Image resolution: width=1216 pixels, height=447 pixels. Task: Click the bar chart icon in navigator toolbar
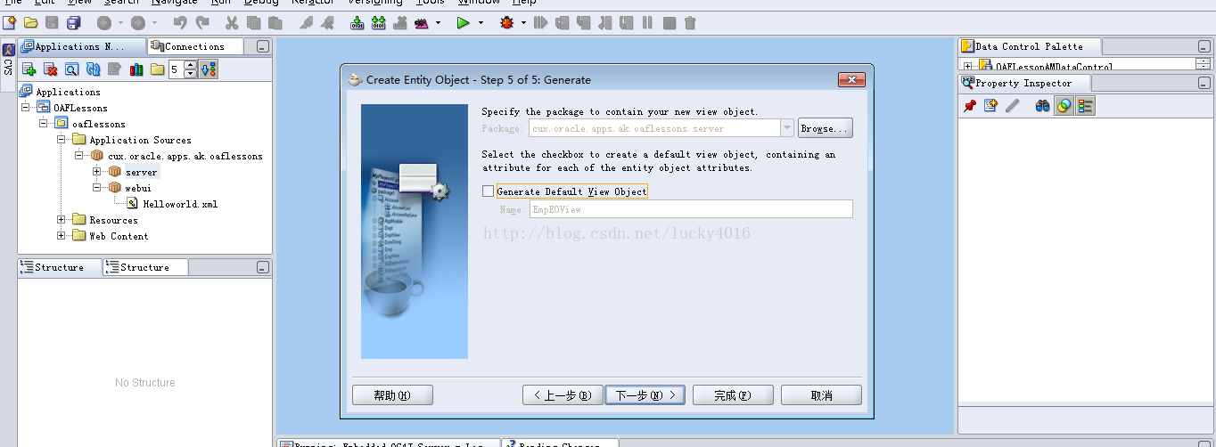[136, 69]
